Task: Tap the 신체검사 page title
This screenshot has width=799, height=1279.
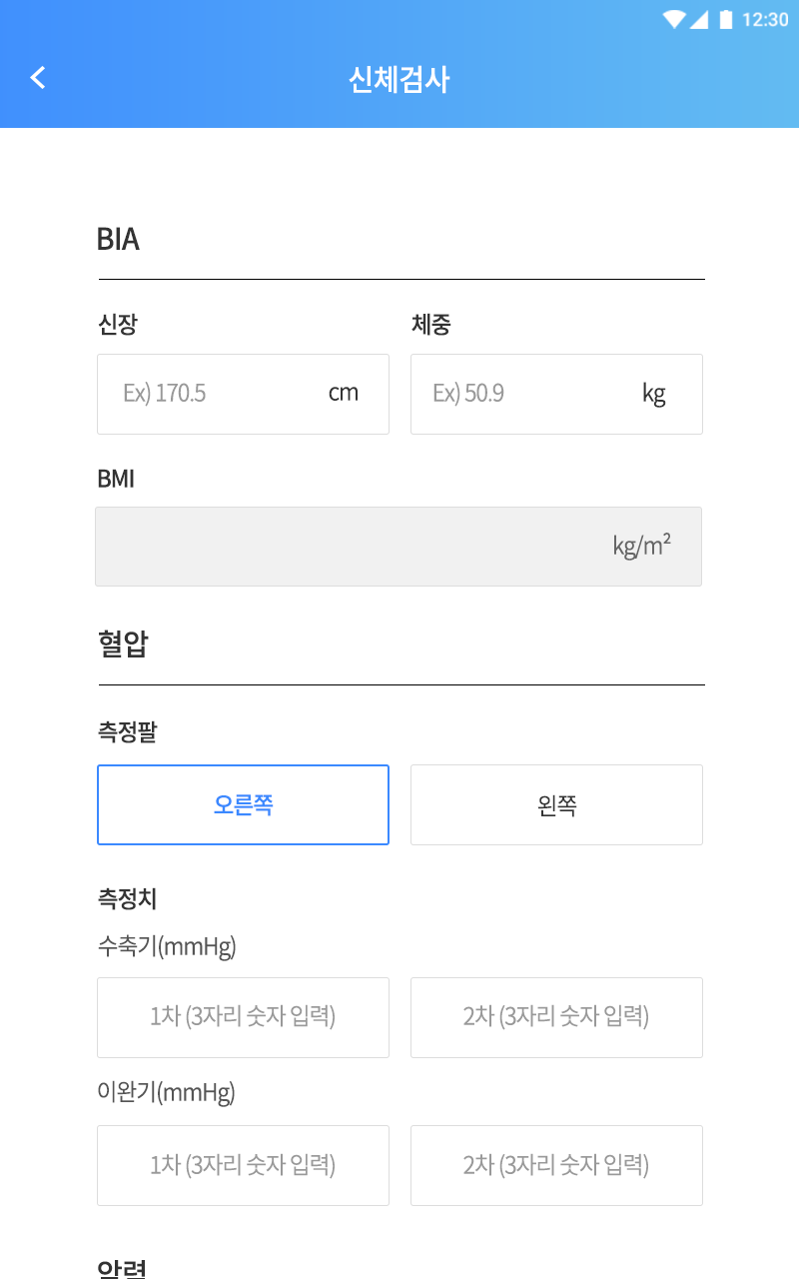Action: 399,79
